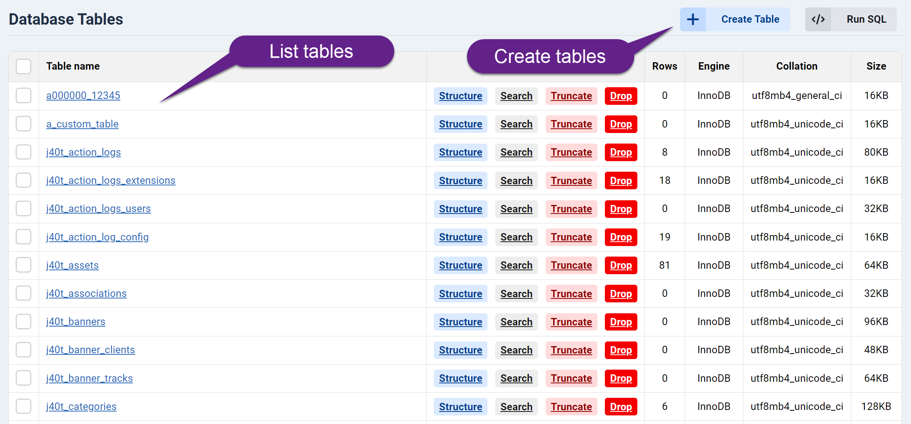Check the j40t_categories row checkbox
The width and height of the screenshot is (911, 424).
pyautogui.click(x=23, y=406)
